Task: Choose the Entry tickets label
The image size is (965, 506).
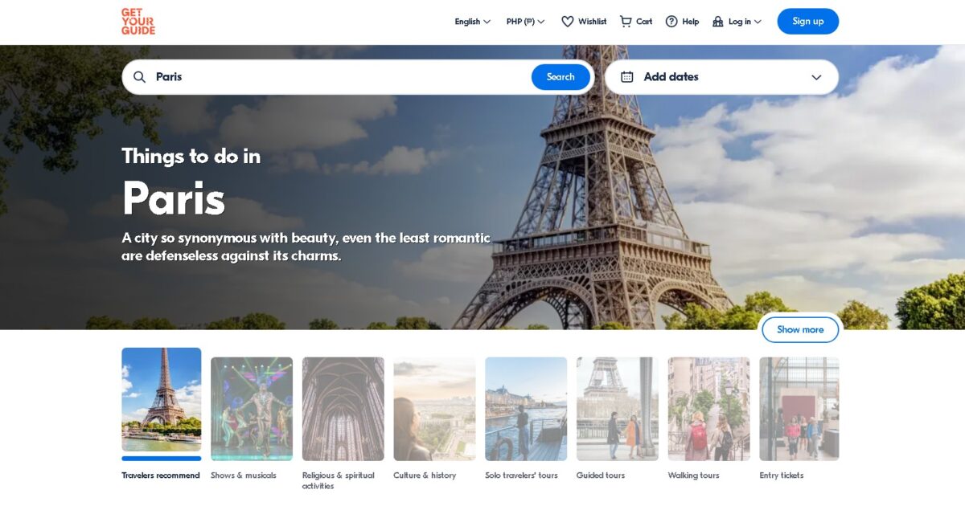Action: (x=782, y=475)
